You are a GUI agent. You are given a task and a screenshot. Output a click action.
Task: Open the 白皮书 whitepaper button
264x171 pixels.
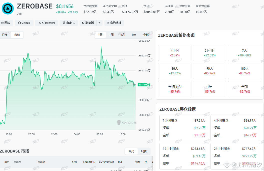pyautogui.click(x=69, y=23)
